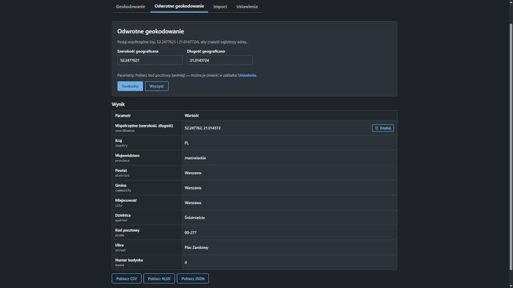Select the Miejscowość row value Warszawa
Screen dimensions: 513x288
pos(193,203)
